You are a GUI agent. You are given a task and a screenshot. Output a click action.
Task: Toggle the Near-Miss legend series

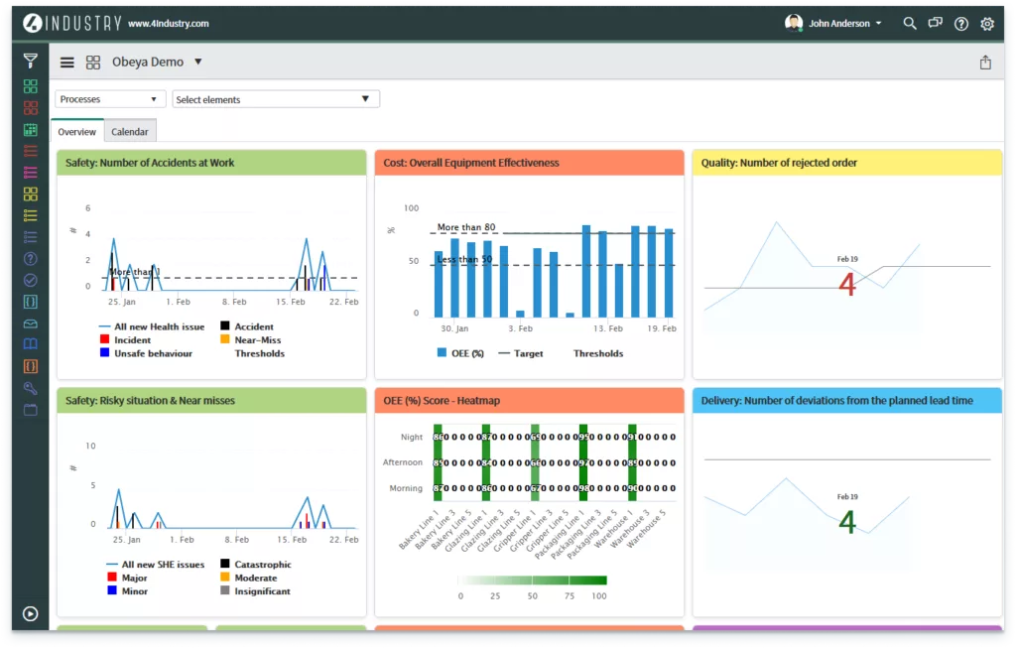251,339
